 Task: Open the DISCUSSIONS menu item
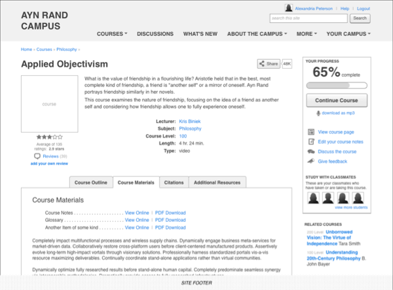point(155,34)
